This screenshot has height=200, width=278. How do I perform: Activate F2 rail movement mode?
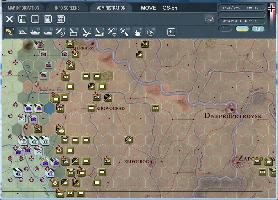23,32
